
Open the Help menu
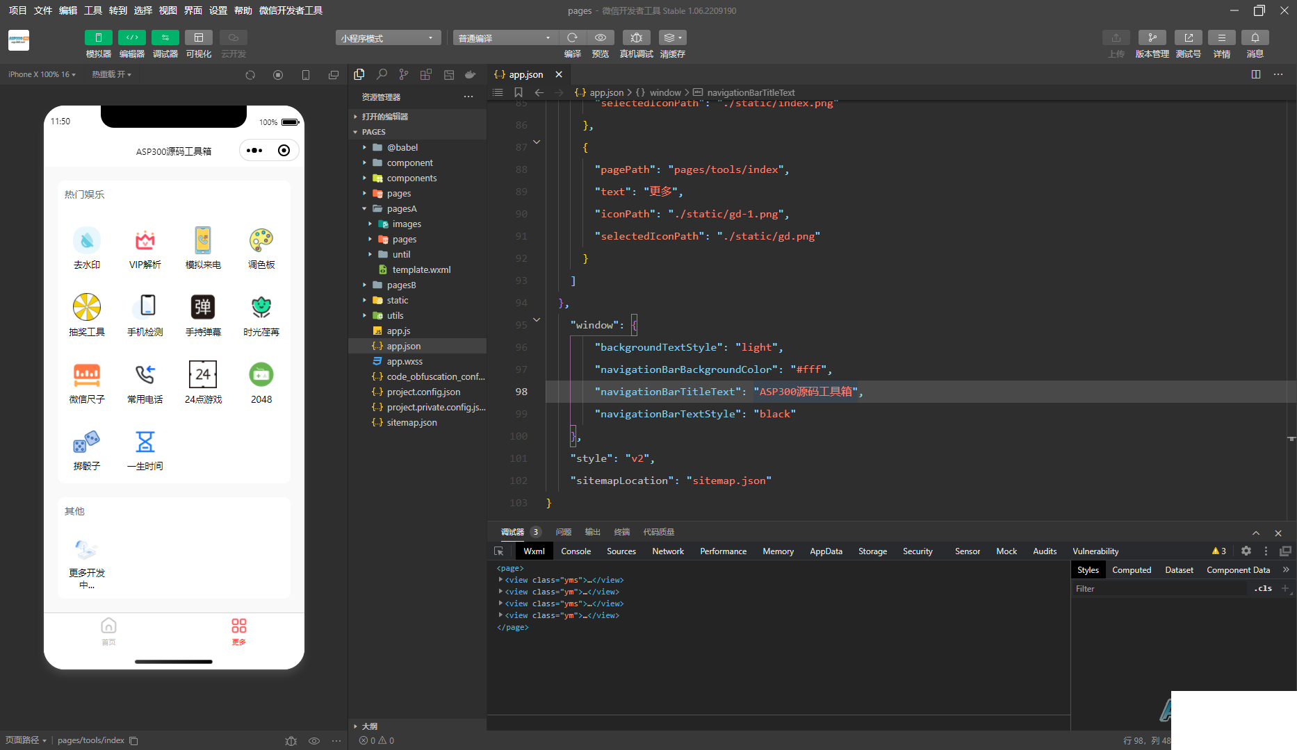243,10
